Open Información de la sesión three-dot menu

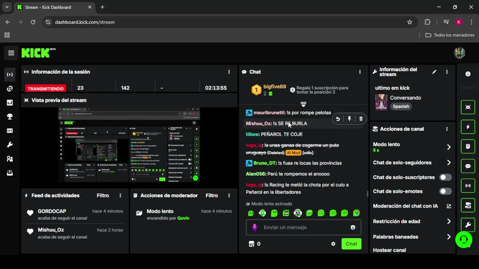(229, 72)
